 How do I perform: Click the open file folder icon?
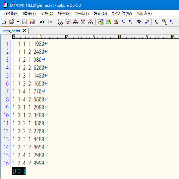pos(12,22)
